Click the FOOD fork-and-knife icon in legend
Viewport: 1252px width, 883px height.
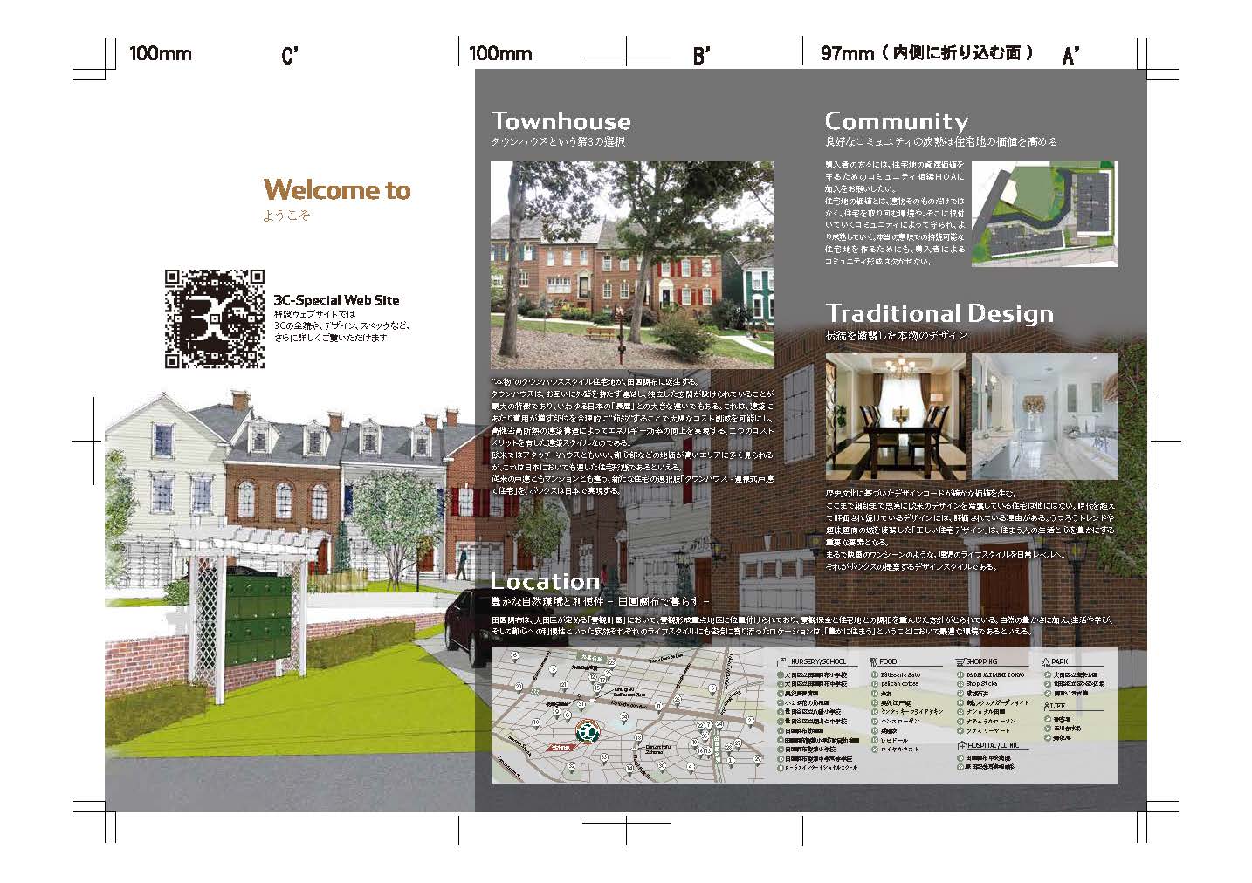874,661
